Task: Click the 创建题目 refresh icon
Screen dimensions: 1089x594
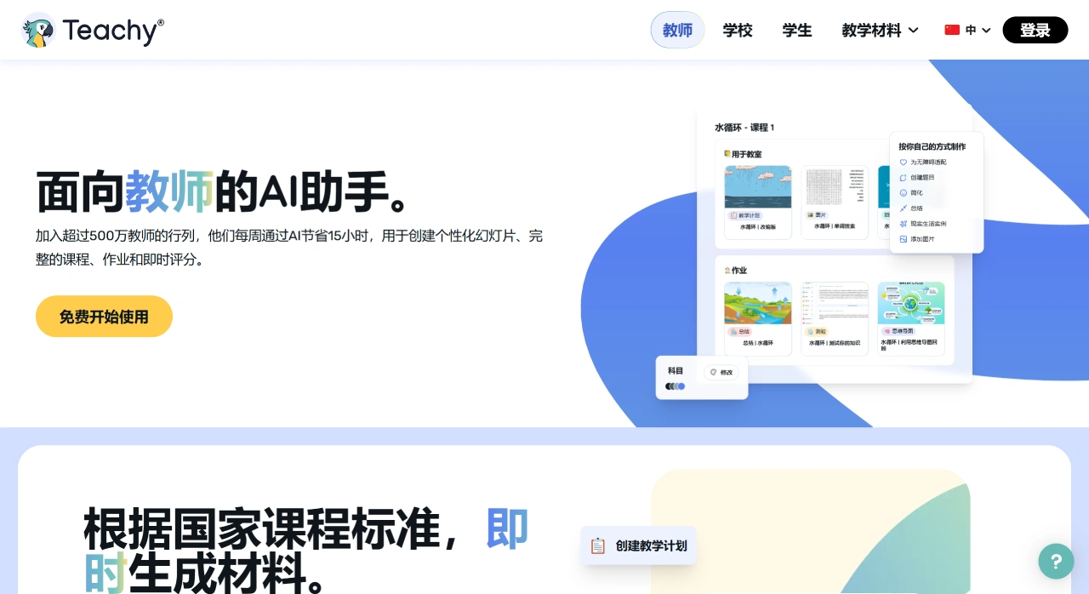Action: (902, 179)
